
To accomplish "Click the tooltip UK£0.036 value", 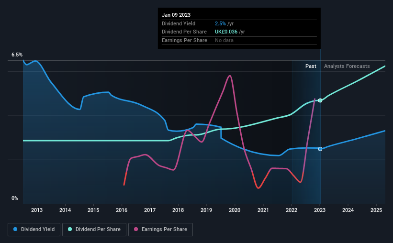I will 226,32.
